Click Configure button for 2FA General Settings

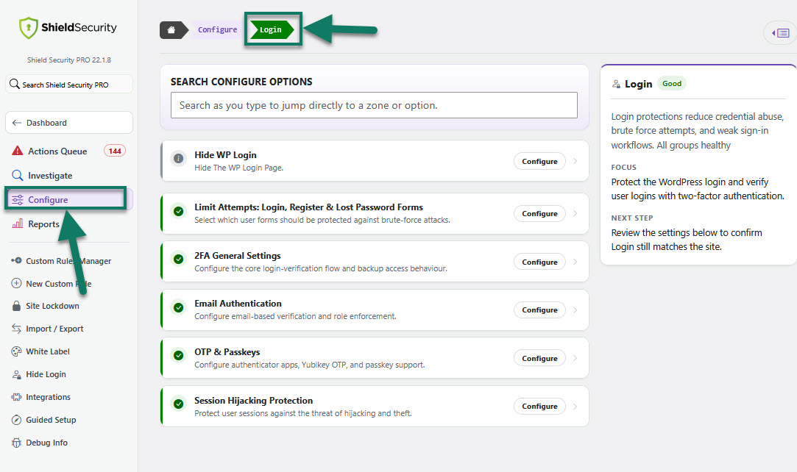click(x=540, y=262)
